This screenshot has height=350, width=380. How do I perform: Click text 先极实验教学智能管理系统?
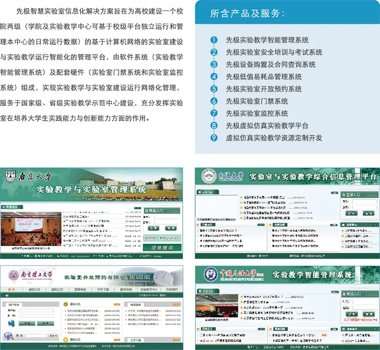267,40
